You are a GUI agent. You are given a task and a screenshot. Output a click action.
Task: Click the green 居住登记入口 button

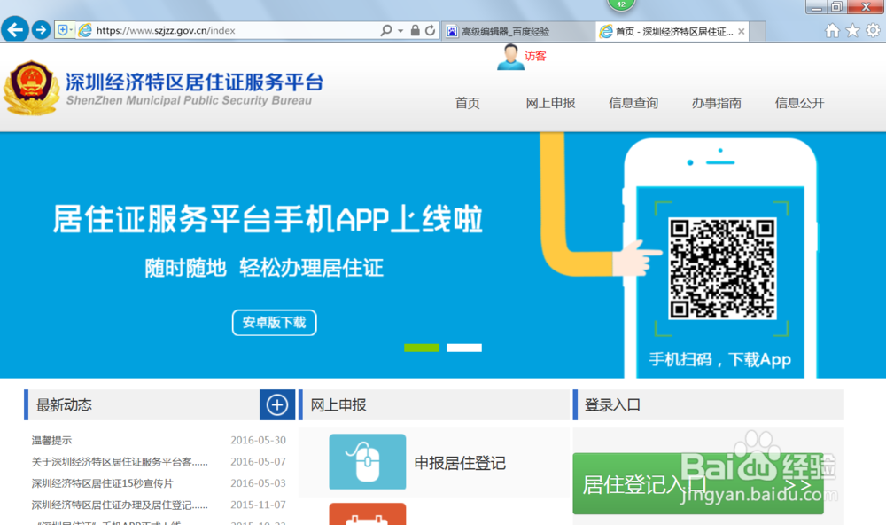click(x=698, y=483)
